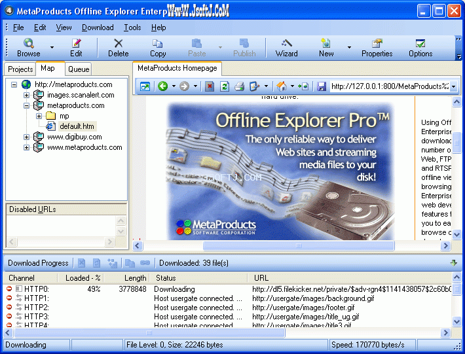465x354 pixels.
Task: Click the address bar URL field
Action: [390, 86]
